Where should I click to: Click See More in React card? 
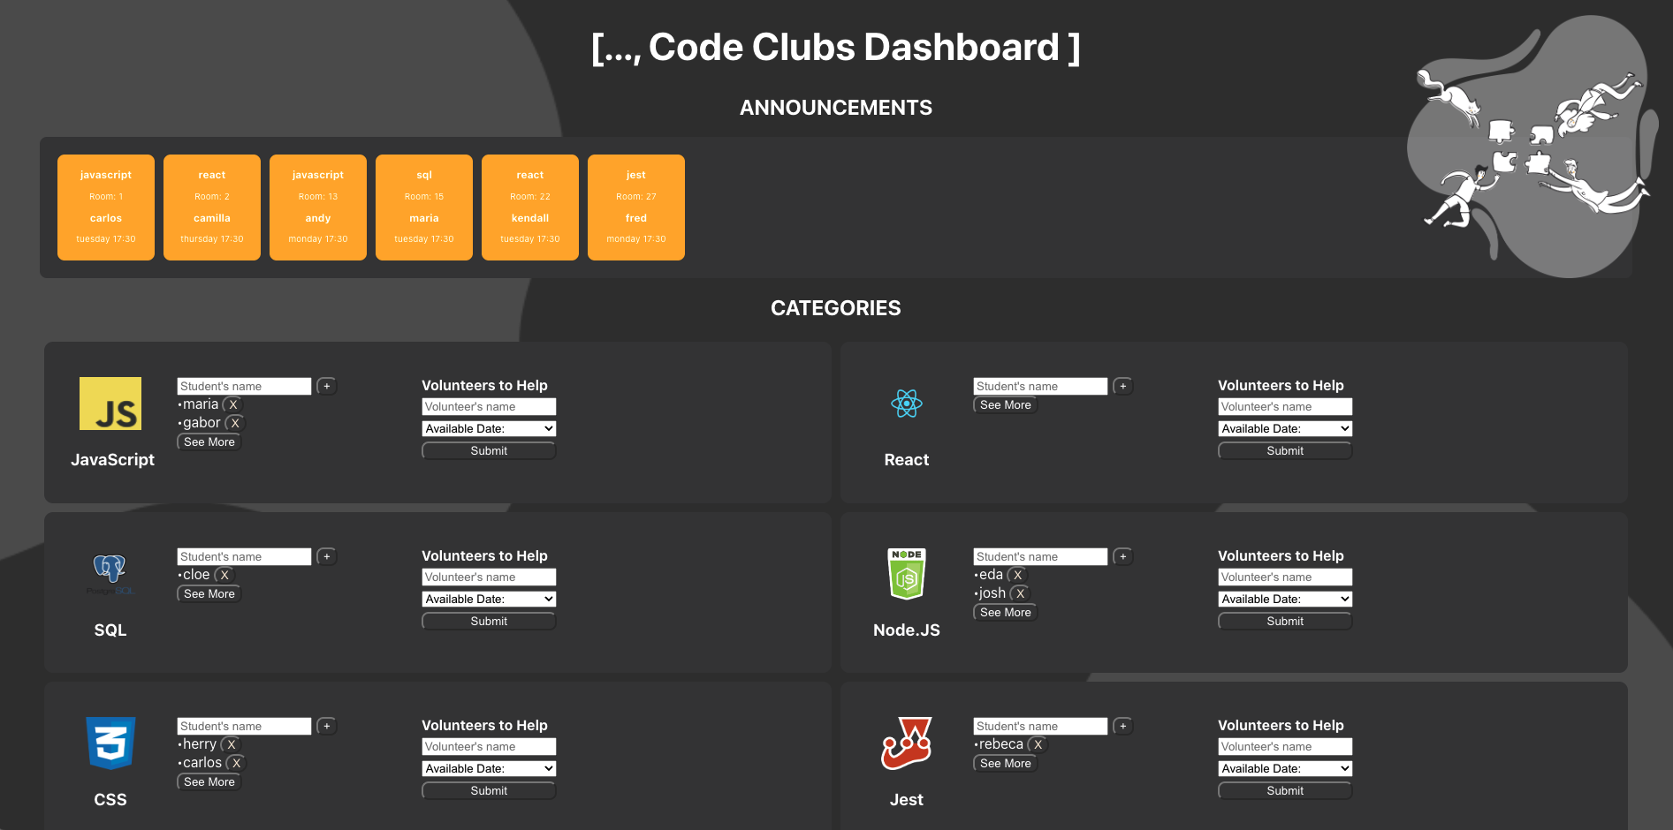[1006, 404]
